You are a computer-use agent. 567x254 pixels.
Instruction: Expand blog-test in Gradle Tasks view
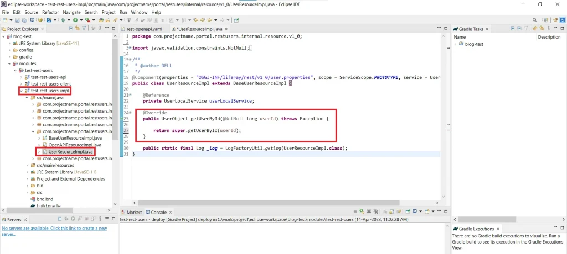[x=455, y=44]
